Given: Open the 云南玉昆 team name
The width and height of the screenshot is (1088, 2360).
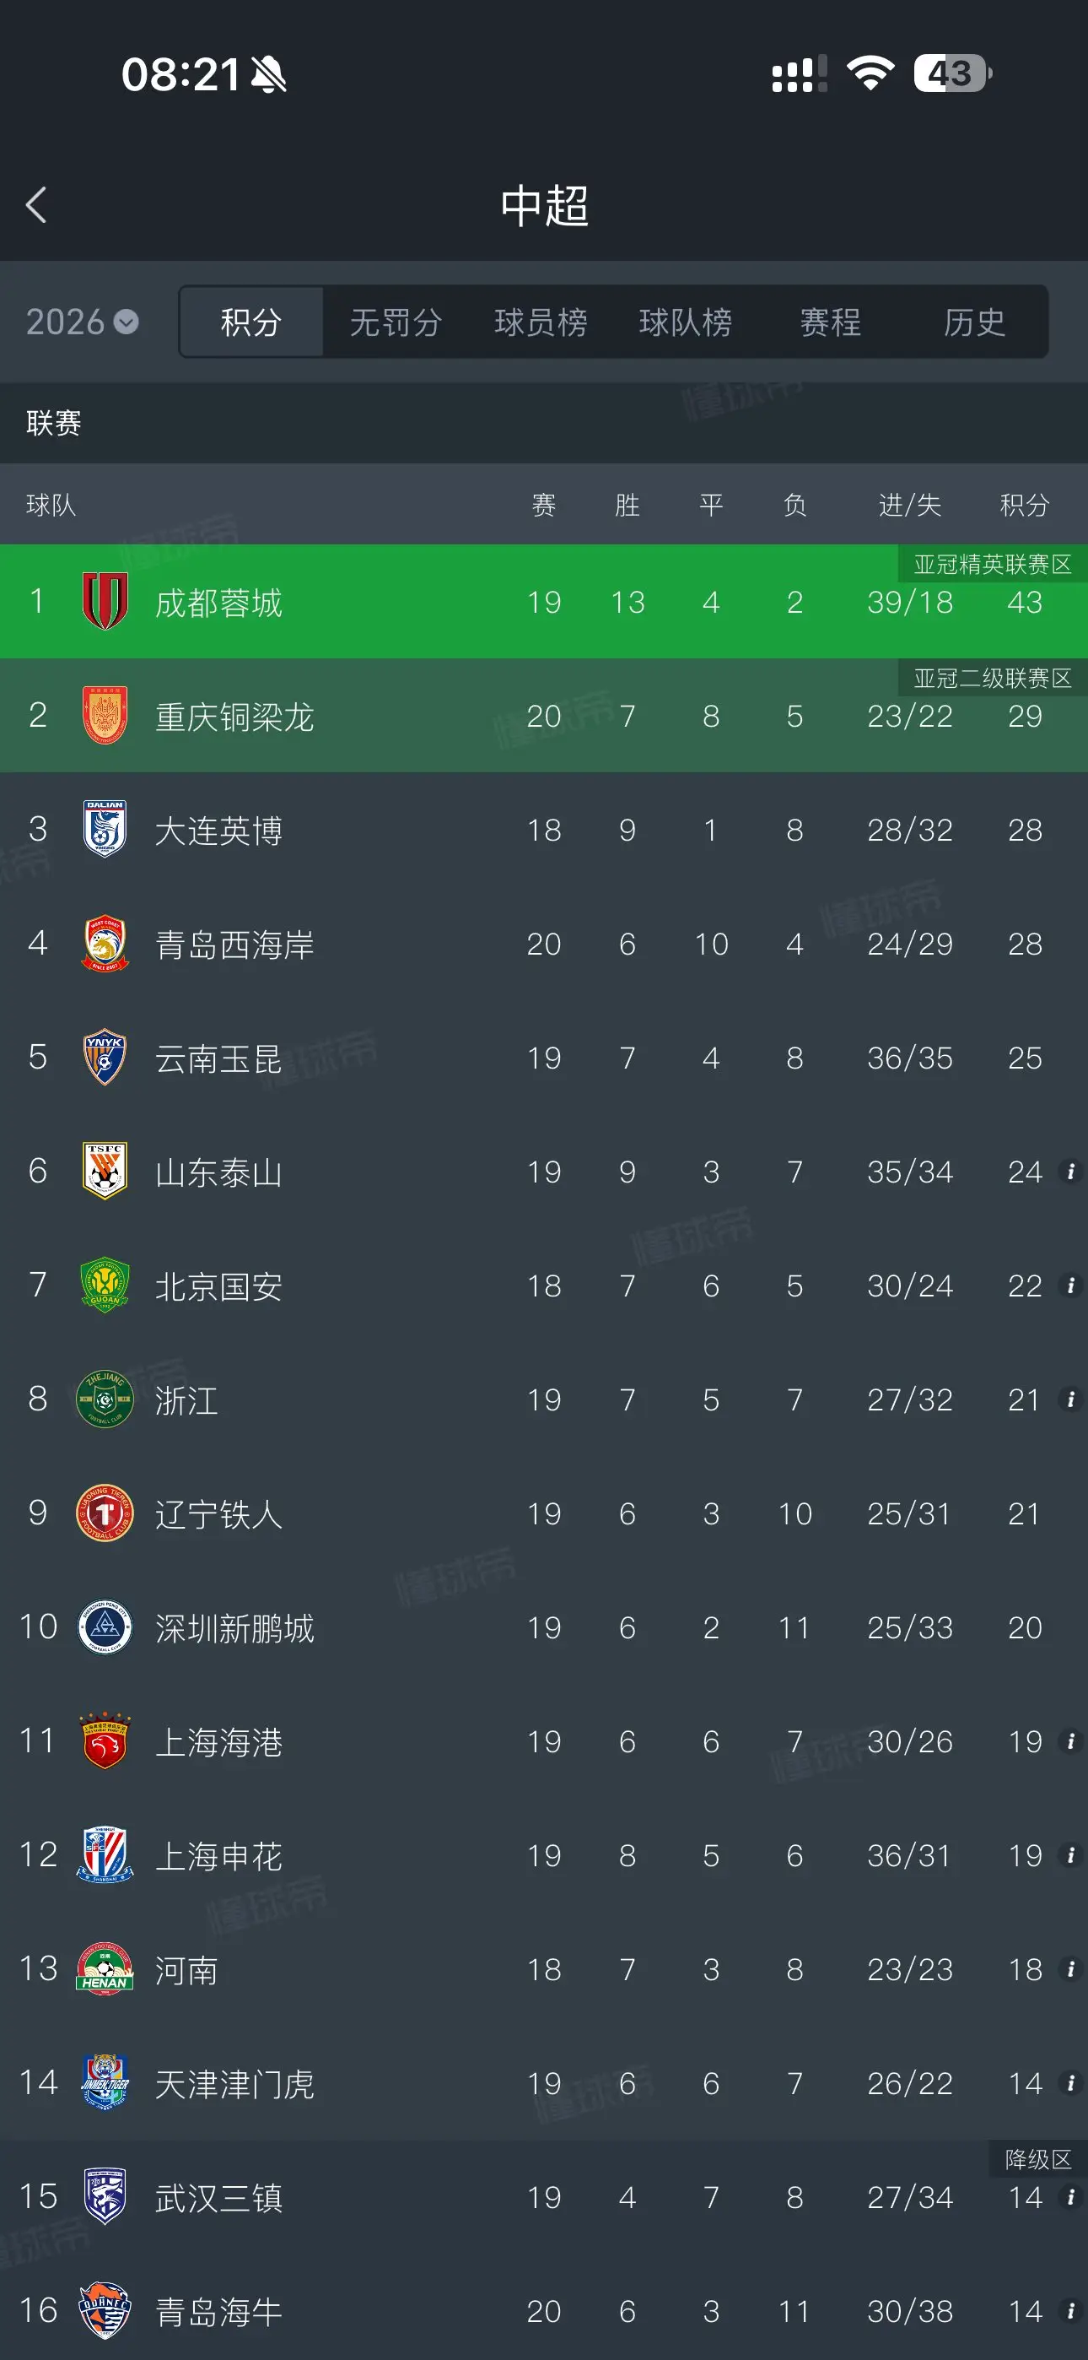Looking at the screenshot, I should (218, 1058).
